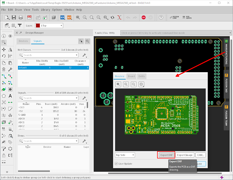Expand the Top Side dropdown
The image size is (233, 180).
[x=125, y=155]
